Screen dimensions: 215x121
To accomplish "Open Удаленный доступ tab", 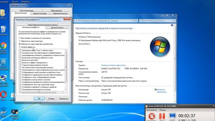I will click(x=60, y=13).
